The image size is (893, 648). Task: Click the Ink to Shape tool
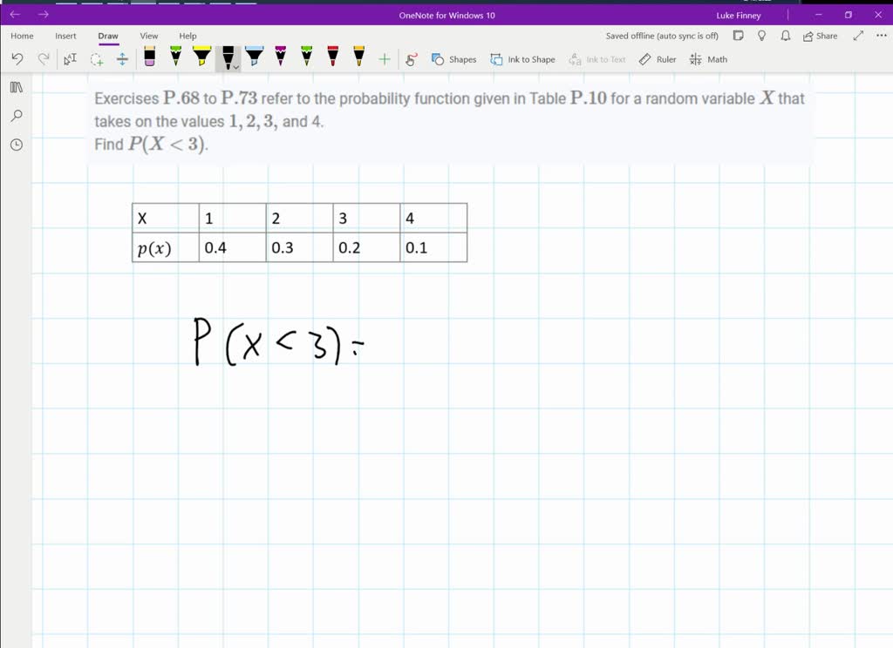[523, 59]
